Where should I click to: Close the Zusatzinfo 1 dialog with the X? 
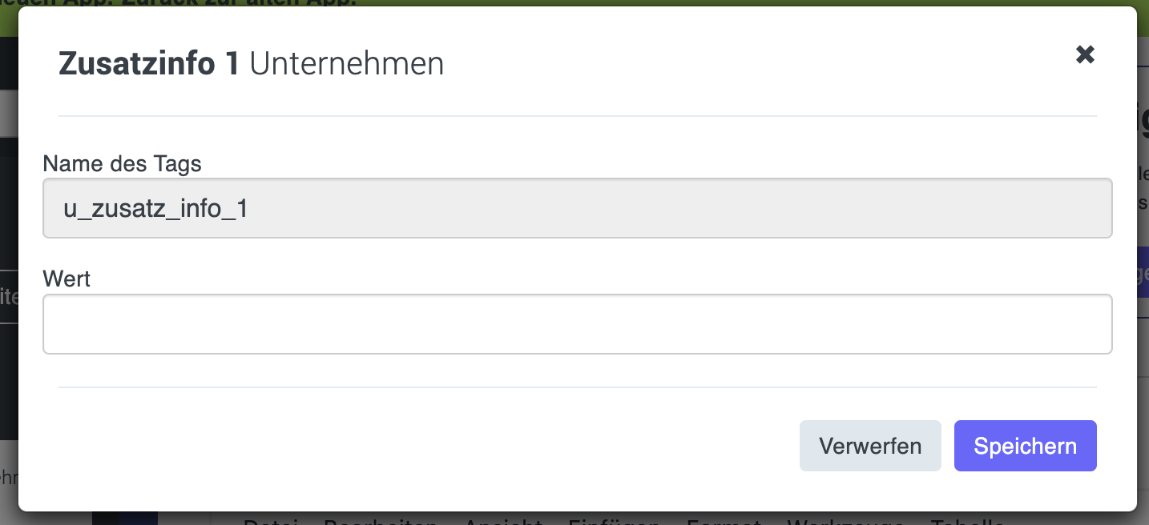[1085, 54]
